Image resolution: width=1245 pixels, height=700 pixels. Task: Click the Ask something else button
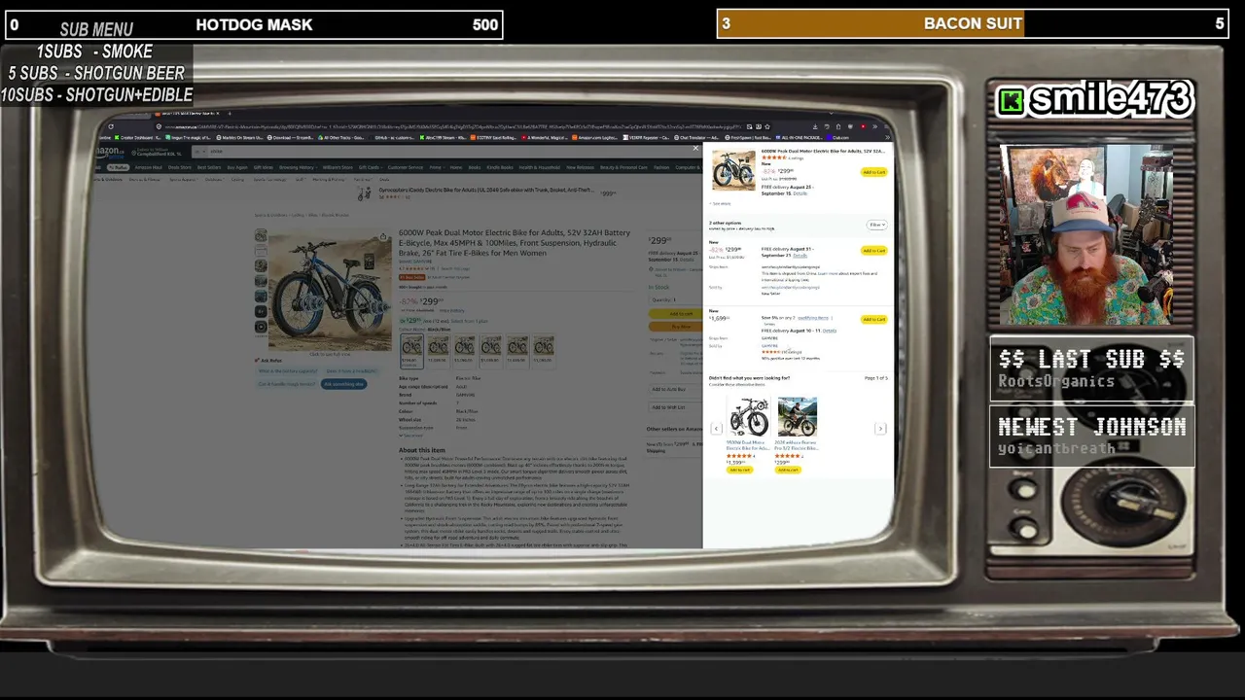pos(344,384)
